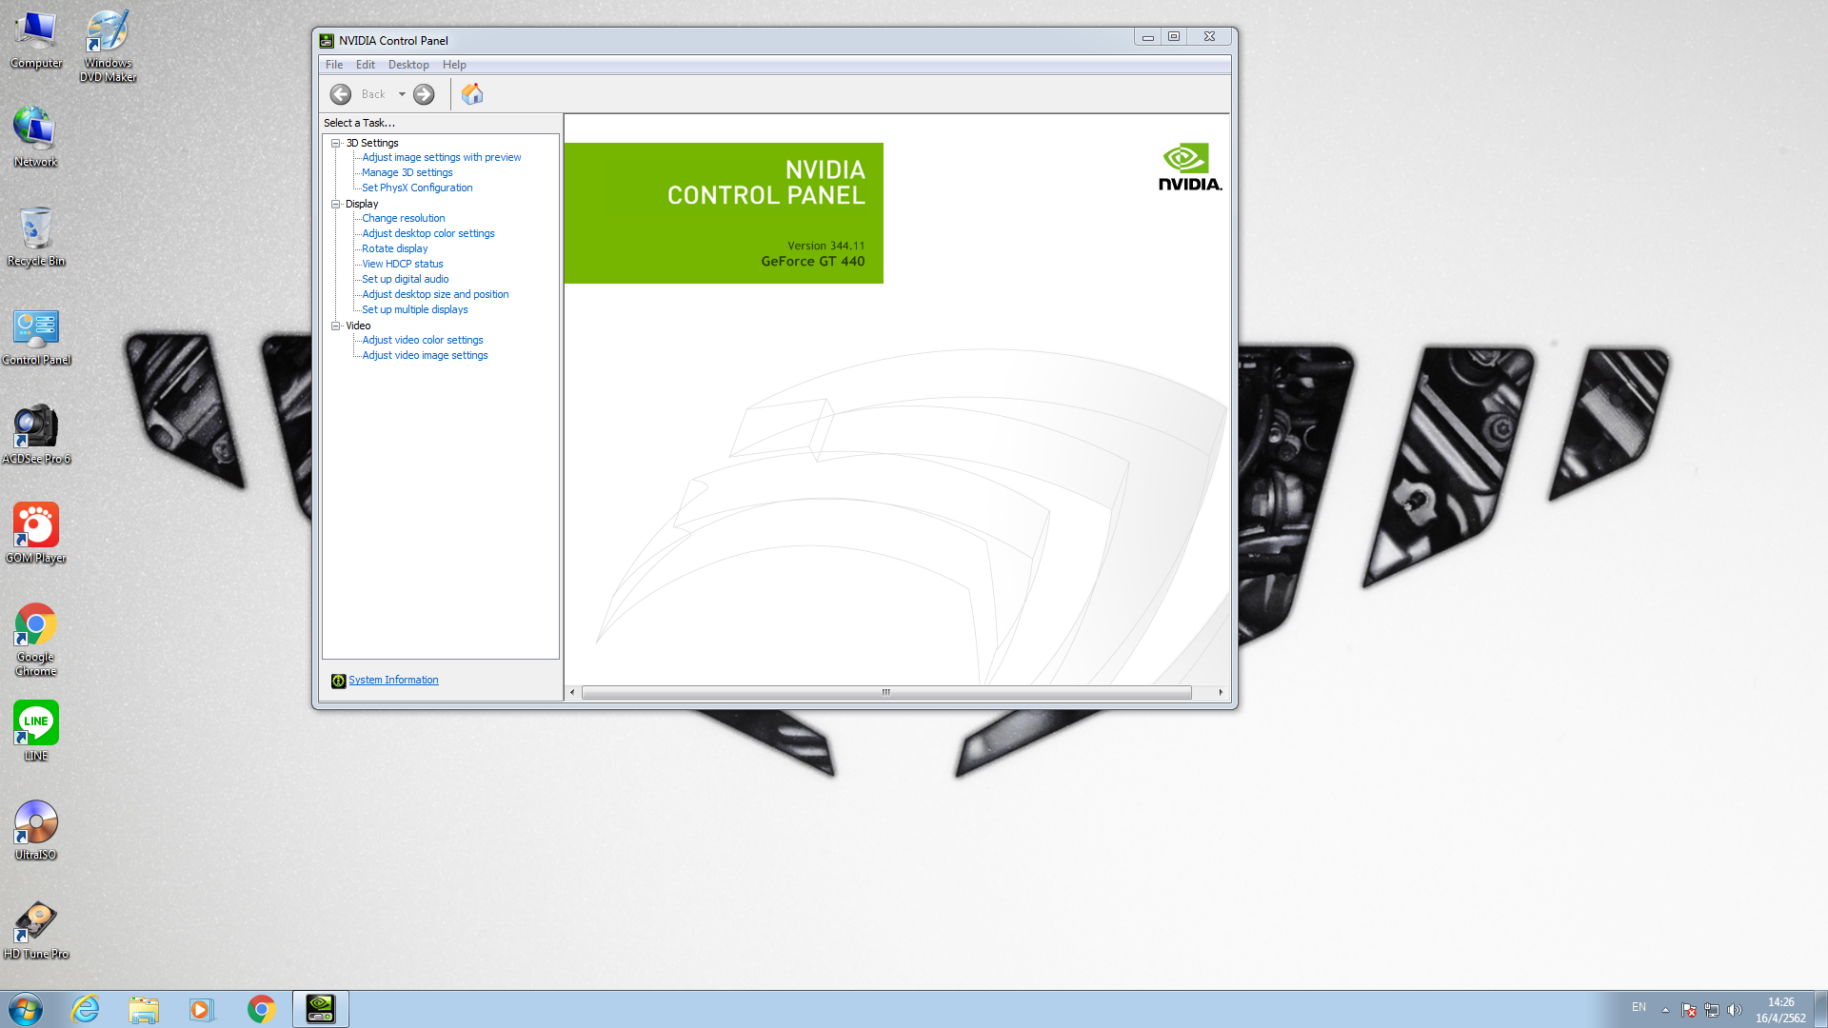
Task: Collapse the Display tree node
Action: click(335, 204)
